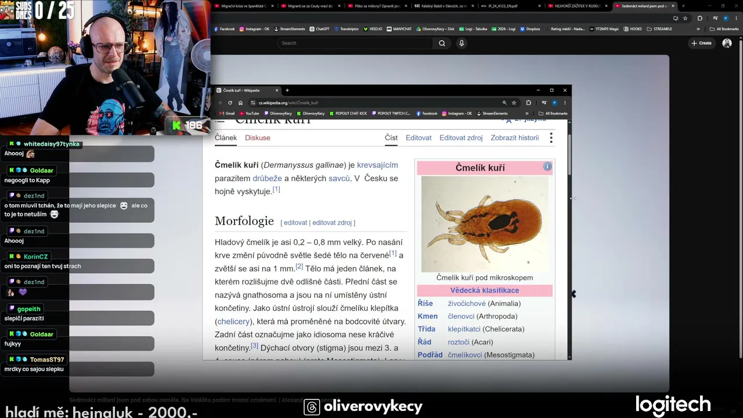Open site information icon beside cs.wikipedia.org
The height and width of the screenshot is (418, 743).
(x=253, y=103)
